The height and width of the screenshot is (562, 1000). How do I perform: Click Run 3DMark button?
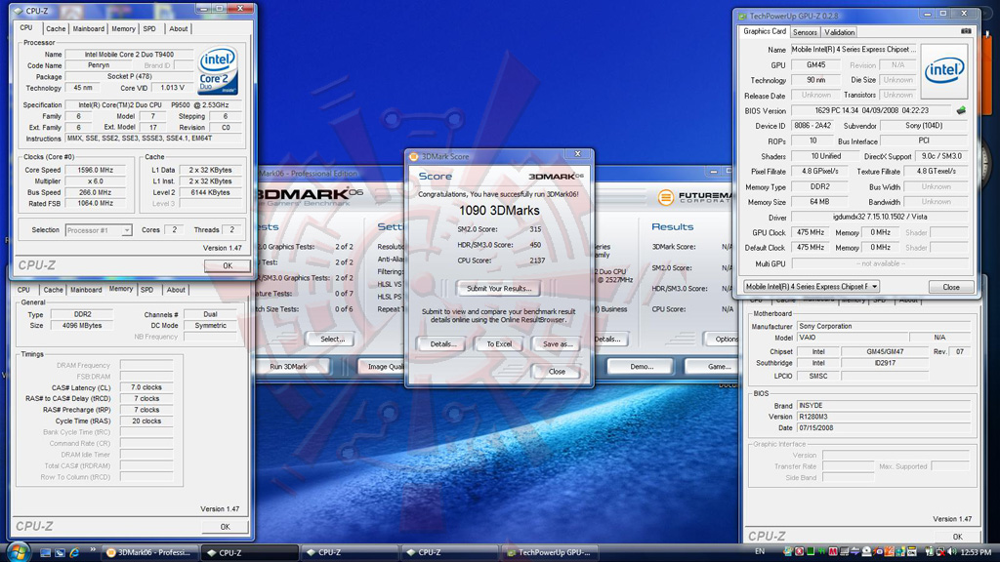(288, 367)
